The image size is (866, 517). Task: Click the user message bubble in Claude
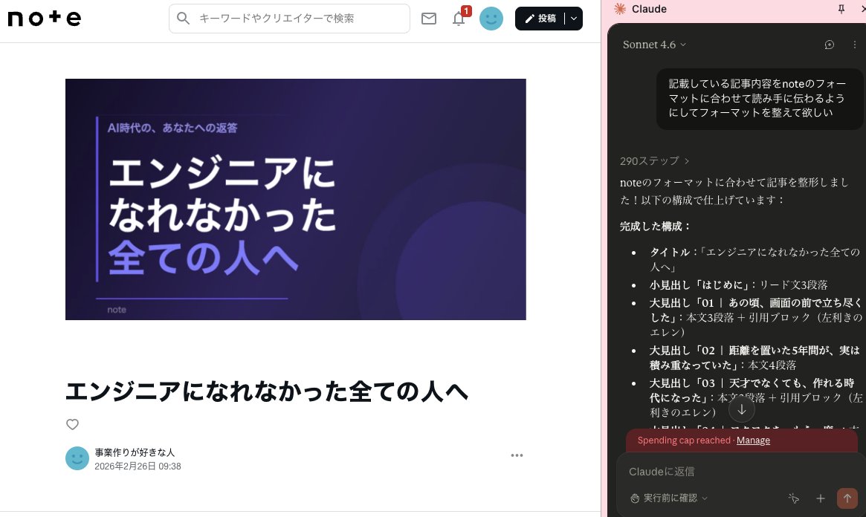(760, 99)
